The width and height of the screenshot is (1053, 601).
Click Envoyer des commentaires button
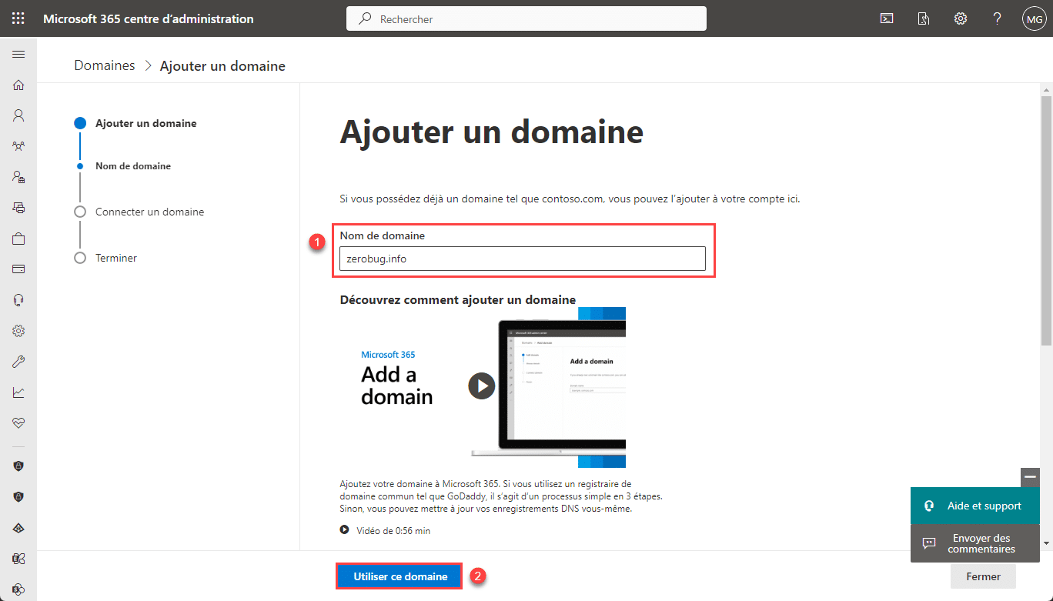pos(975,543)
